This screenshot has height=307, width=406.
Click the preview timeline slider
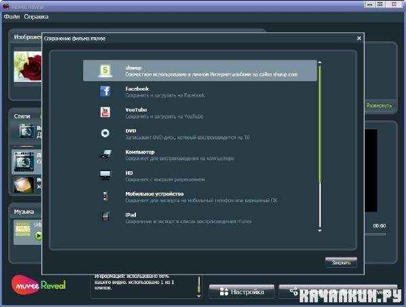pos(375,235)
